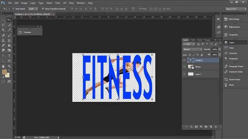Open the File menu
This screenshot has height=139, width=248.
point(10,3)
